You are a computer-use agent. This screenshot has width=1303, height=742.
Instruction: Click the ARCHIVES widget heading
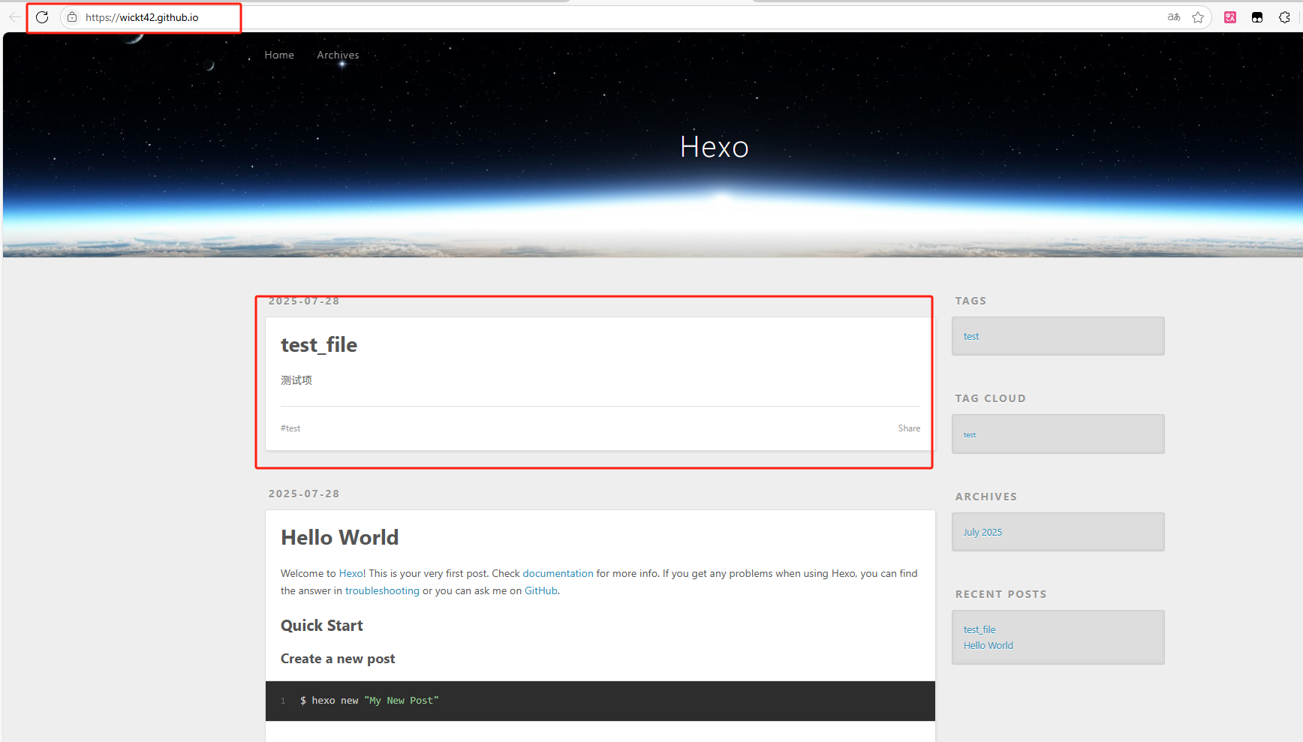click(x=986, y=497)
